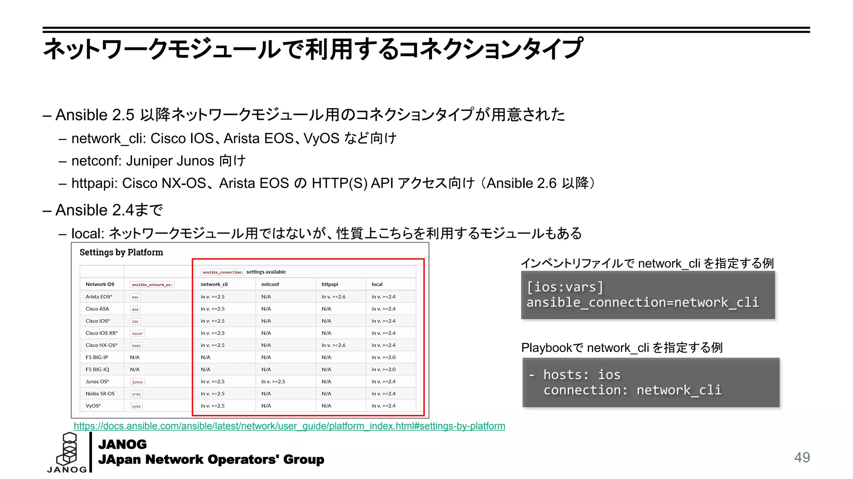Click the 'ansible_connection:' code label in table header

pyautogui.click(x=223, y=272)
